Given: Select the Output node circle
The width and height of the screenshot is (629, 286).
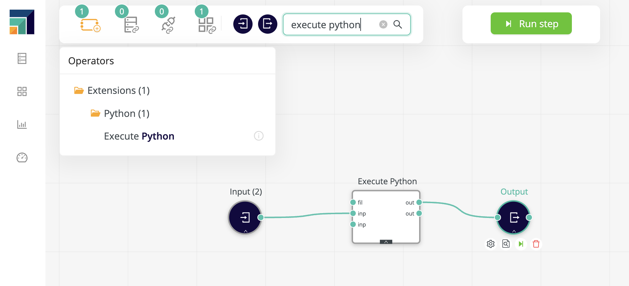Looking at the screenshot, I should (513, 217).
